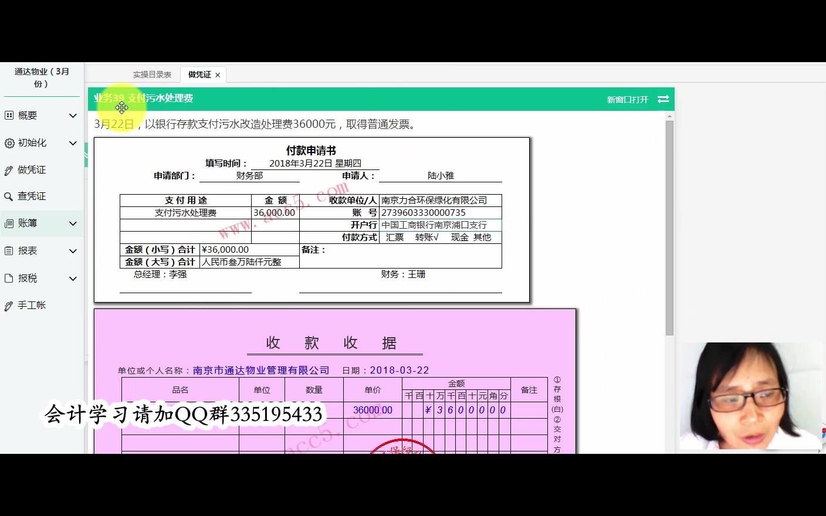Select the 报表 report icon

pyautogui.click(x=8, y=250)
